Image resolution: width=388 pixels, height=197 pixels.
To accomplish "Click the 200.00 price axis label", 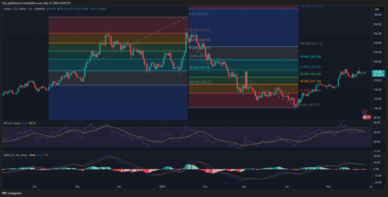I will tap(378, 62).
